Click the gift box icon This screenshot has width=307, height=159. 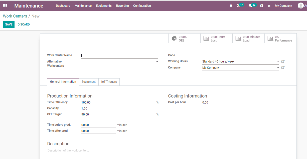click(x=261, y=5)
